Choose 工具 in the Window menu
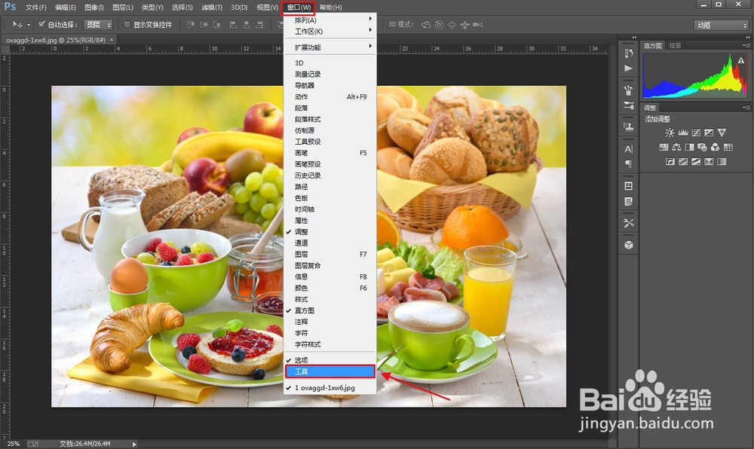 [329, 371]
